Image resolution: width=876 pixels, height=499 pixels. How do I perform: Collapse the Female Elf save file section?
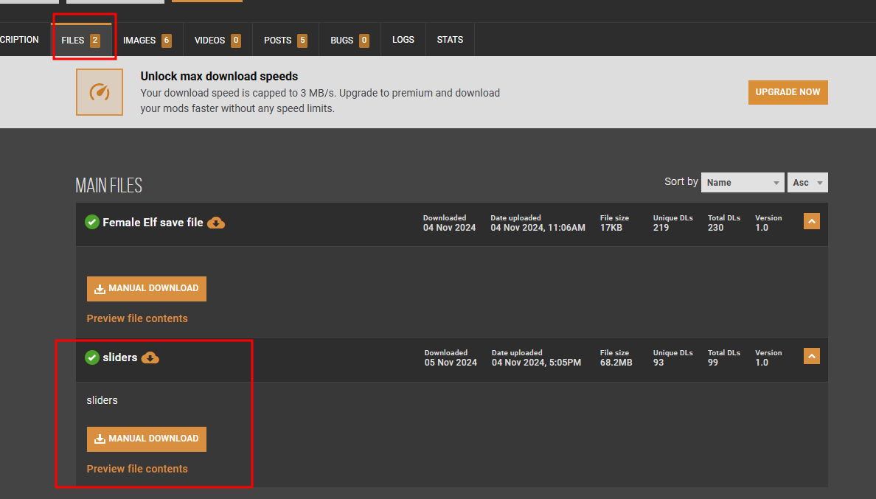[x=811, y=221]
